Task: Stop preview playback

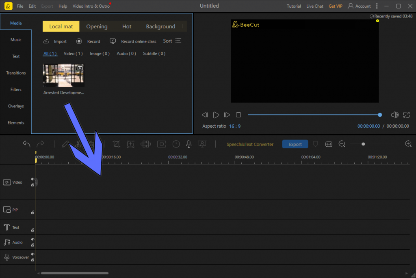Action: [238, 115]
